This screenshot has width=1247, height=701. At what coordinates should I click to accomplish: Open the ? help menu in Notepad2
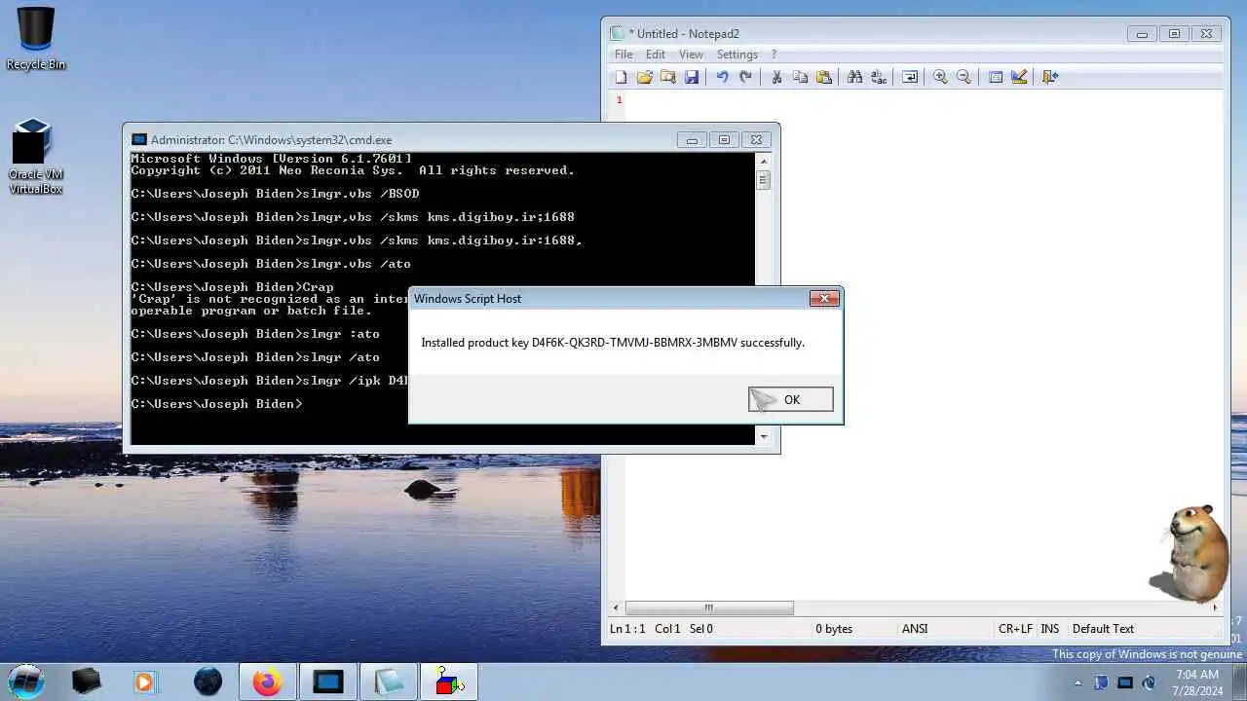[774, 55]
